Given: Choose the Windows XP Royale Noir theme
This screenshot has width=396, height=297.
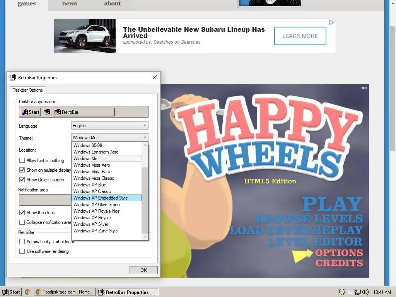Looking at the screenshot, I should [x=107, y=211].
